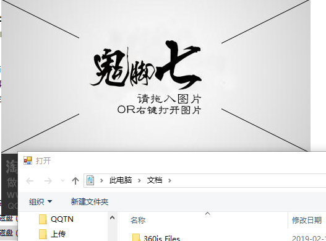Click the 鬼脚七 calligraphy logo

tap(146, 65)
